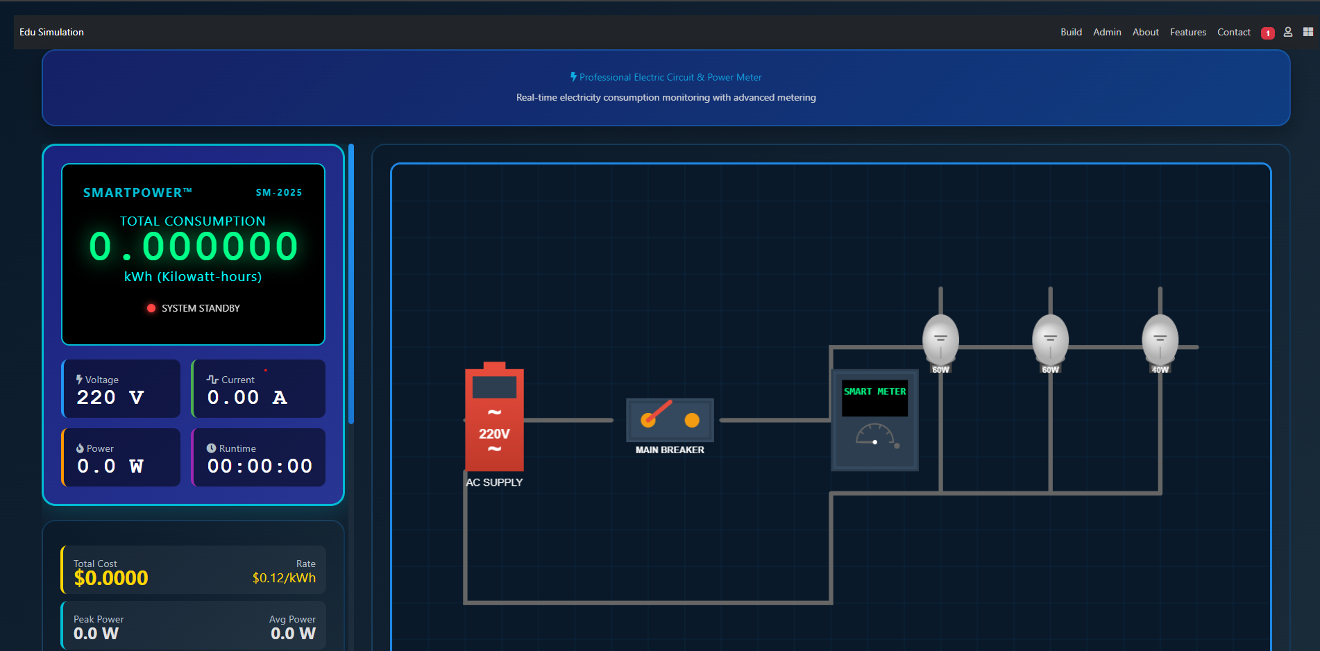Click the Edu Simulation brand title
Viewport: 1320px width, 651px height.
(x=51, y=32)
